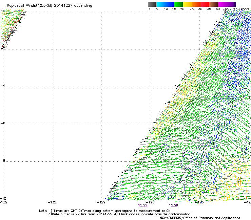Click the '-129' longitude axis label
This screenshot has width=251, height=220.
[101, 202]
